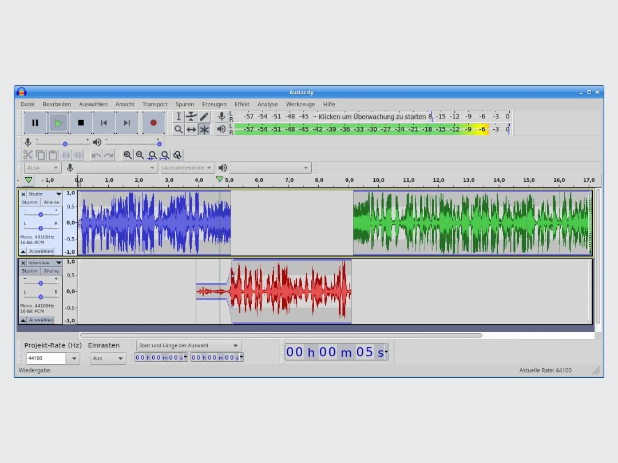Open Start und Länge der Auswahl dropdown

(189, 345)
